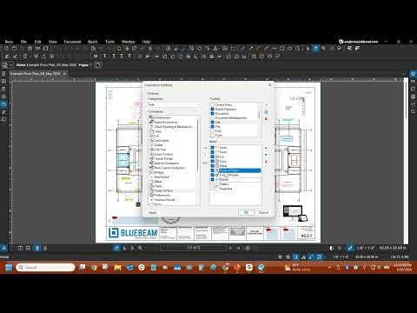Click the Toolbars list scrollbar

coord(259,115)
